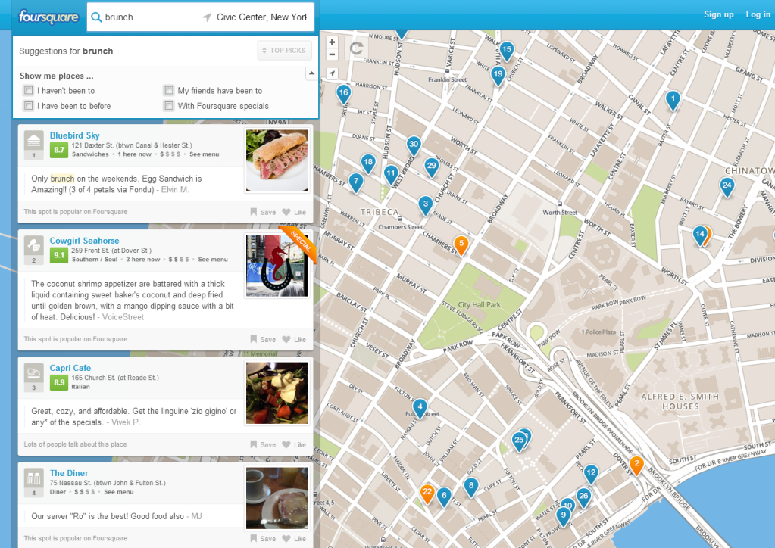Collapse the Show me places filter panel
The image size is (775, 548).
[x=311, y=73]
